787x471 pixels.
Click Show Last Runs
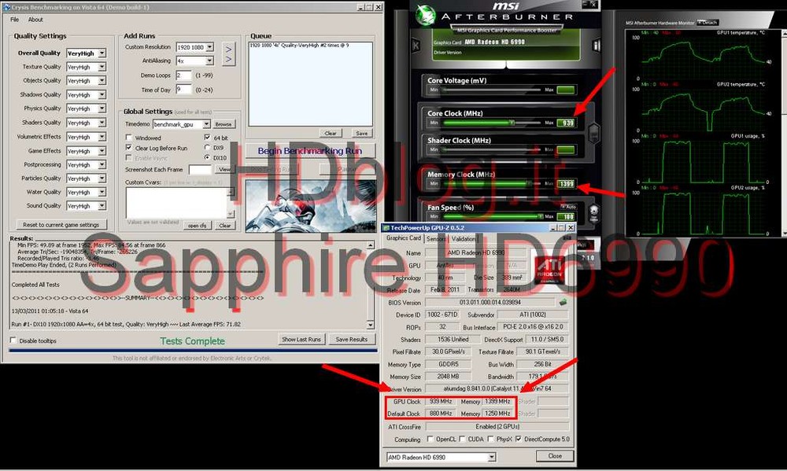(x=301, y=340)
